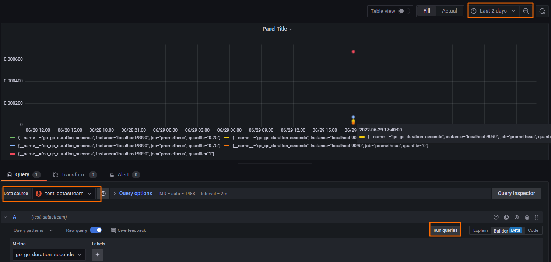Open the test_datastream data source dropdown

click(x=64, y=194)
